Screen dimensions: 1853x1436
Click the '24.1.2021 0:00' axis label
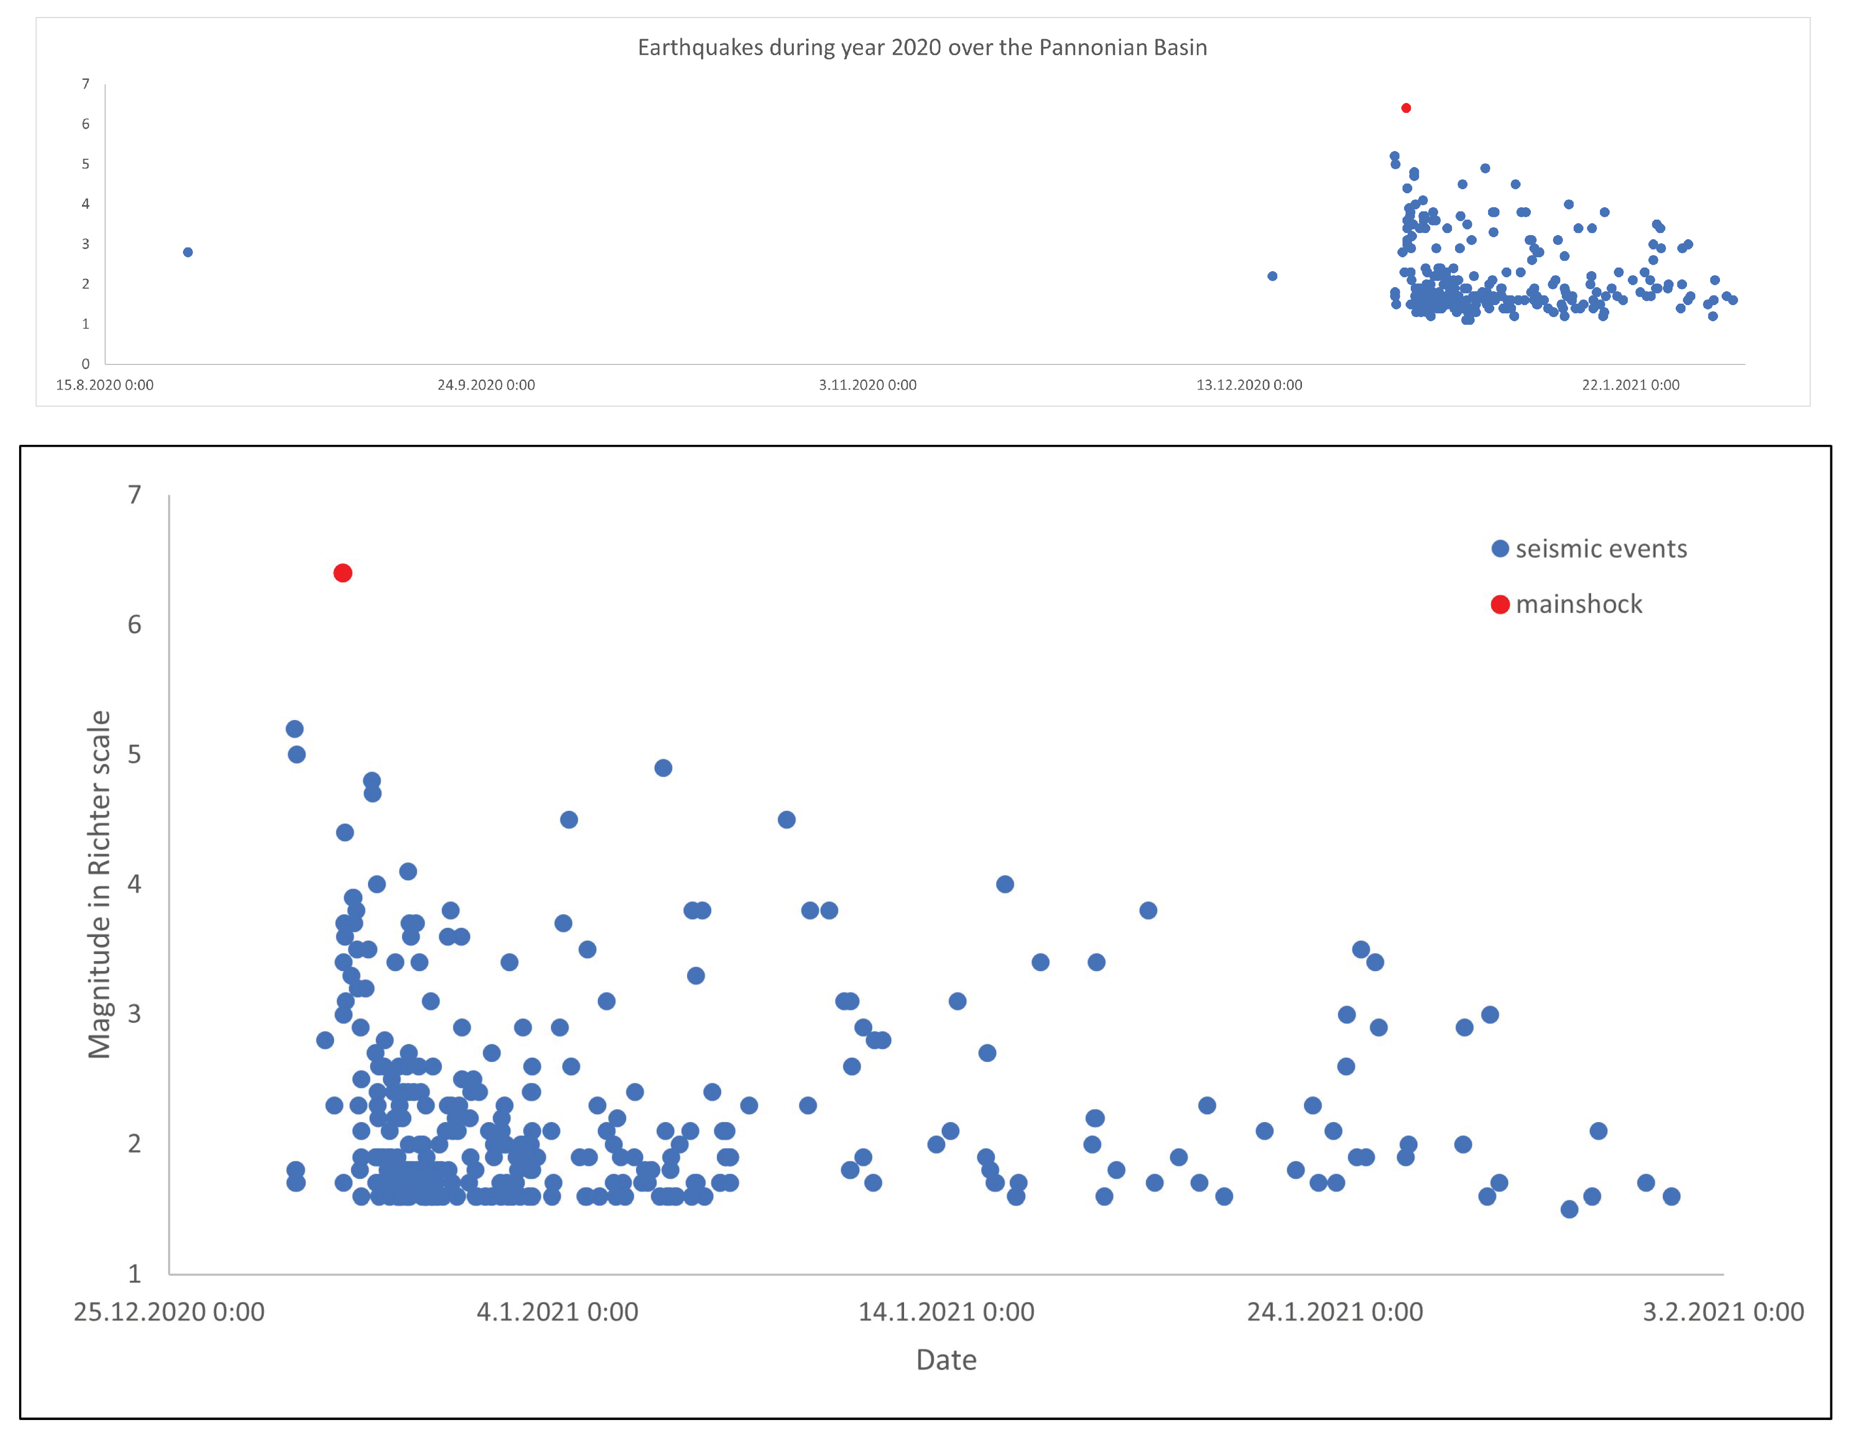(1334, 1312)
